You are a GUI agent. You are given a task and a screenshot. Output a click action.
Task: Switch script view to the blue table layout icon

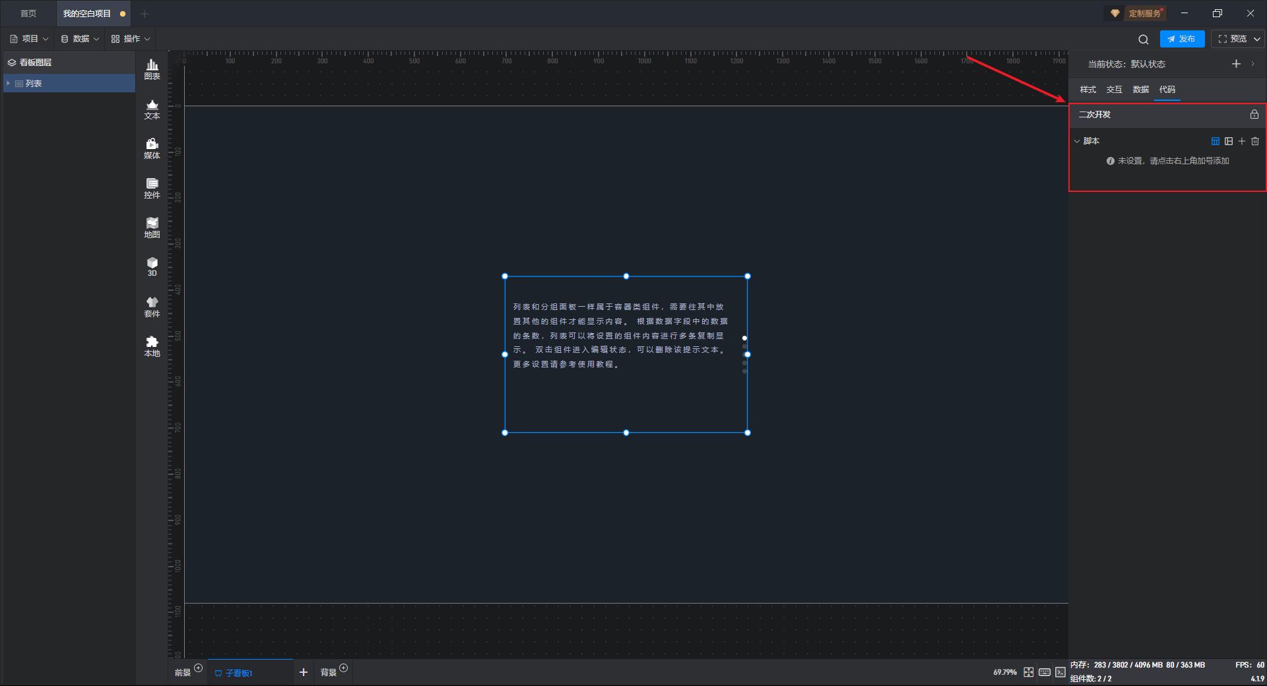[x=1216, y=141]
